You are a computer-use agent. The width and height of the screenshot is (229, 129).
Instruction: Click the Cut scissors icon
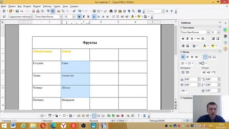(59, 11)
